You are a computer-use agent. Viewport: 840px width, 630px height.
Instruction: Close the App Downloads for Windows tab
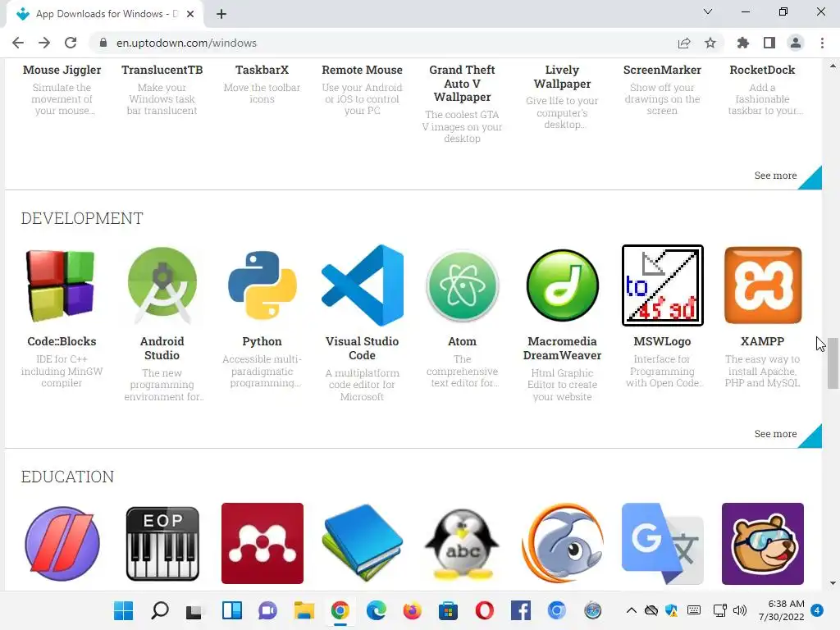point(190,14)
